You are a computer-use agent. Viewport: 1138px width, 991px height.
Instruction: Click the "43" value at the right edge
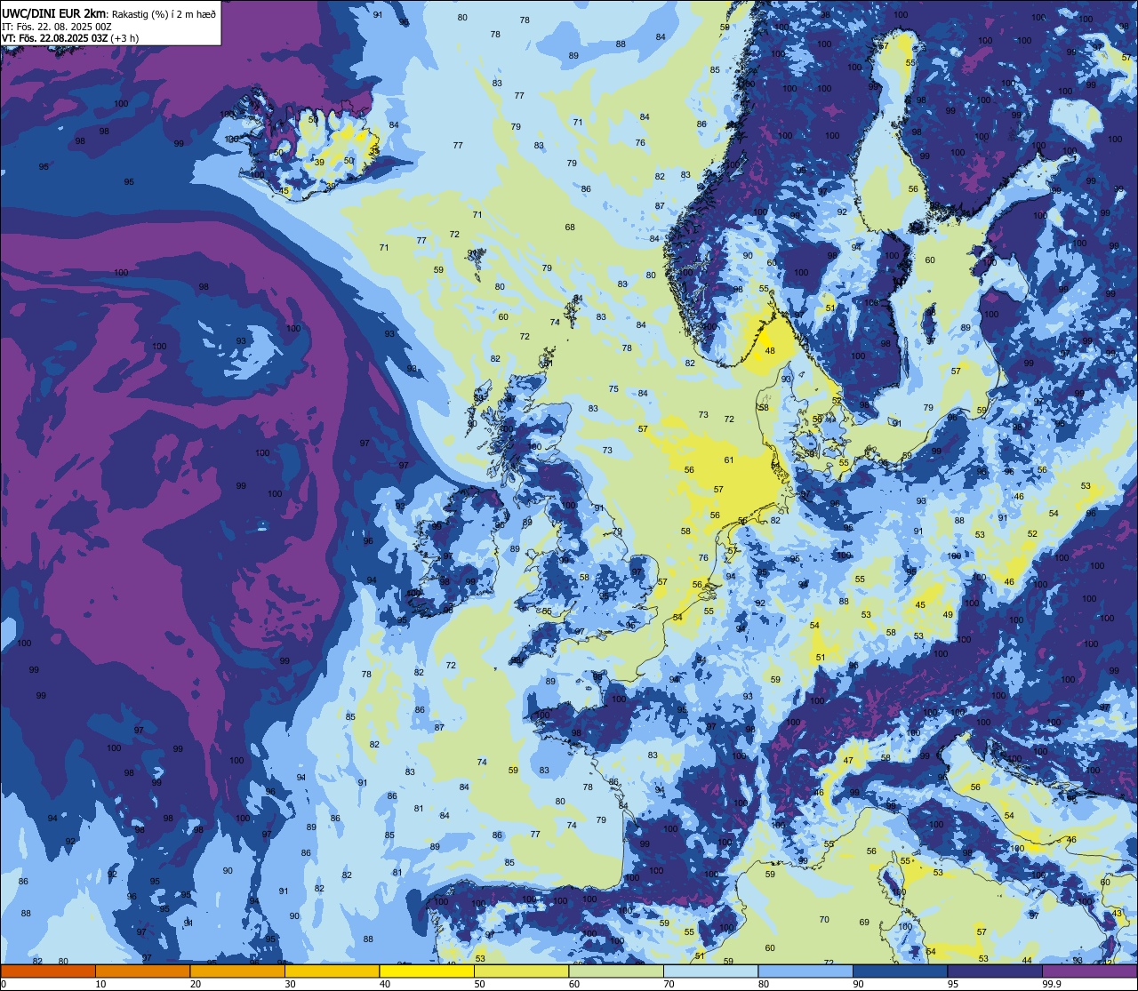[1118, 914]
